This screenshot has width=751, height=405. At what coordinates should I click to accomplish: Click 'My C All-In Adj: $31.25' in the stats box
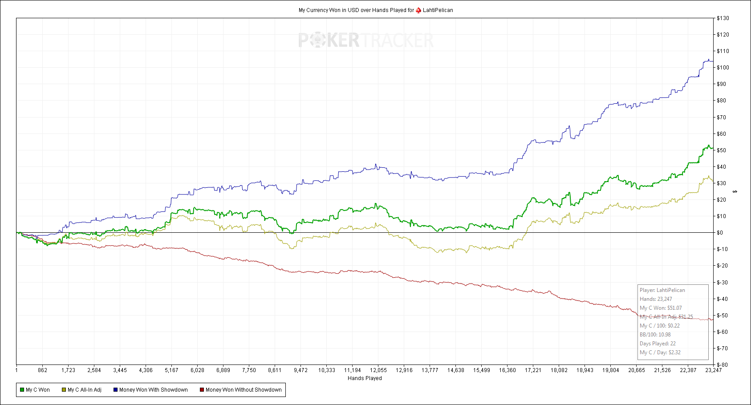click(666, 317)
